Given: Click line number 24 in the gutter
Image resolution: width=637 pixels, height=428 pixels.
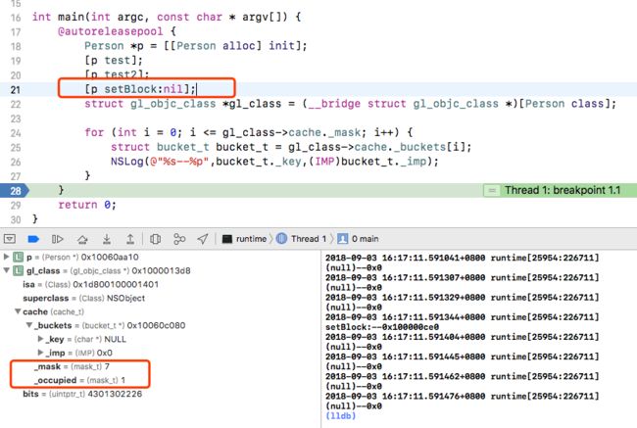Looking at the screenshot, I should click(x=16, y=133).
